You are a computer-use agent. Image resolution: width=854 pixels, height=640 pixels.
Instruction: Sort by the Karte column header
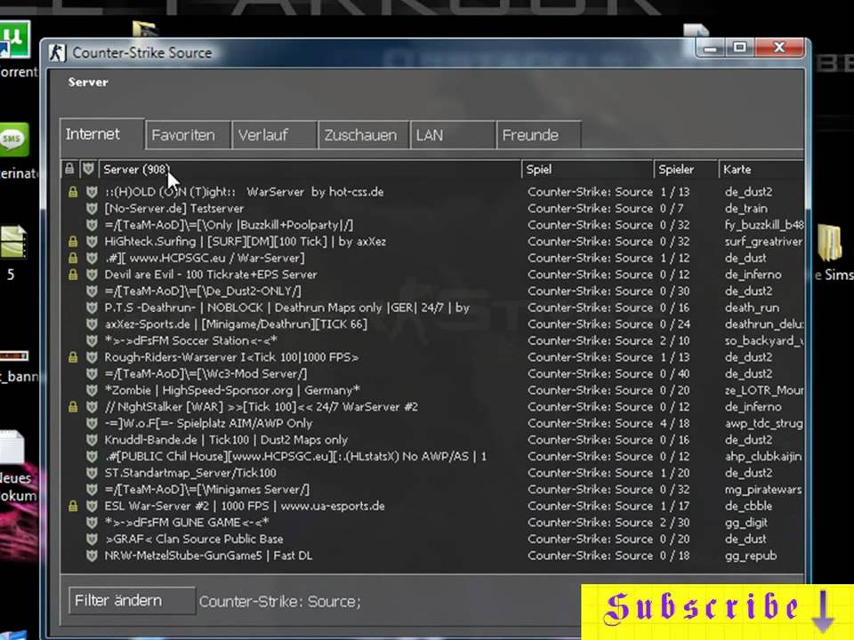(x=761, y=169)
